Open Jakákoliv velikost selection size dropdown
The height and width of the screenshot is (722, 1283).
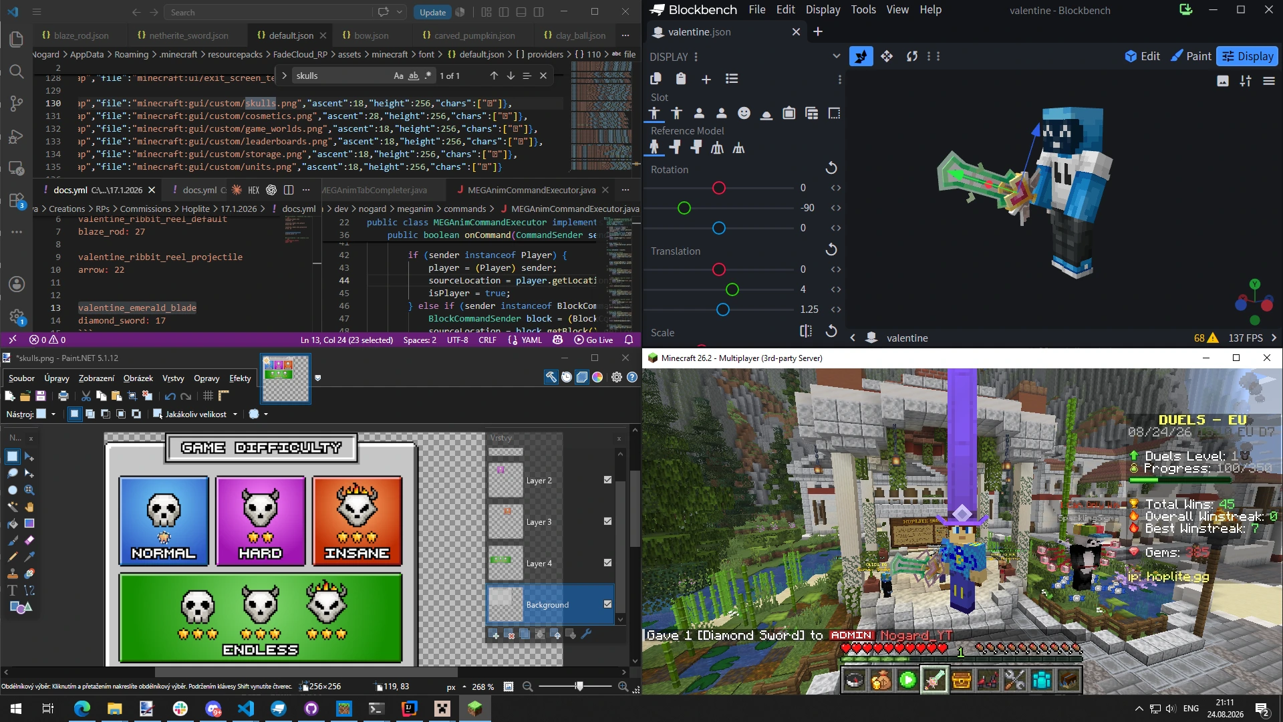coord(235,414)
